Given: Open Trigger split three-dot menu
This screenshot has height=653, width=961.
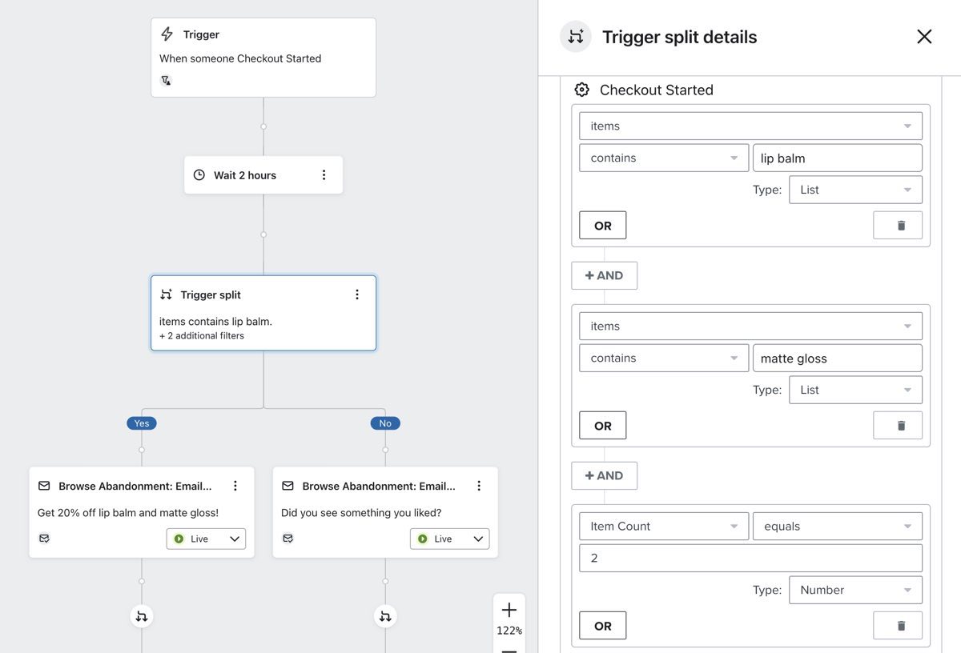Looking at the screenshot, I should pyautogui.click(x=357, y=294).
